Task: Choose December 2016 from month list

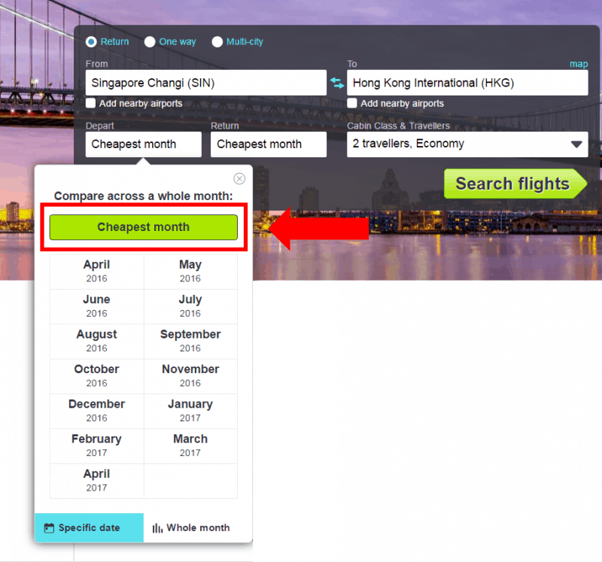Action: 96,411
